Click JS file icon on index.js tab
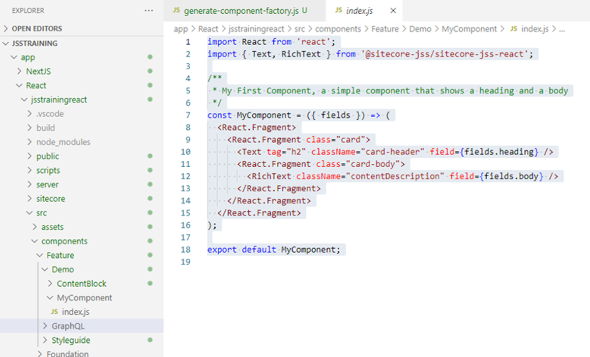 [x=339, y=10]
